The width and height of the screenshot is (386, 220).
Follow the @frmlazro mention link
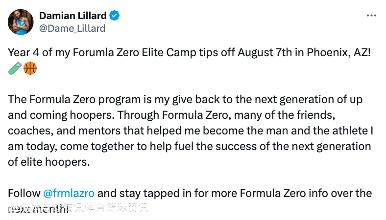tap(69, 193)
